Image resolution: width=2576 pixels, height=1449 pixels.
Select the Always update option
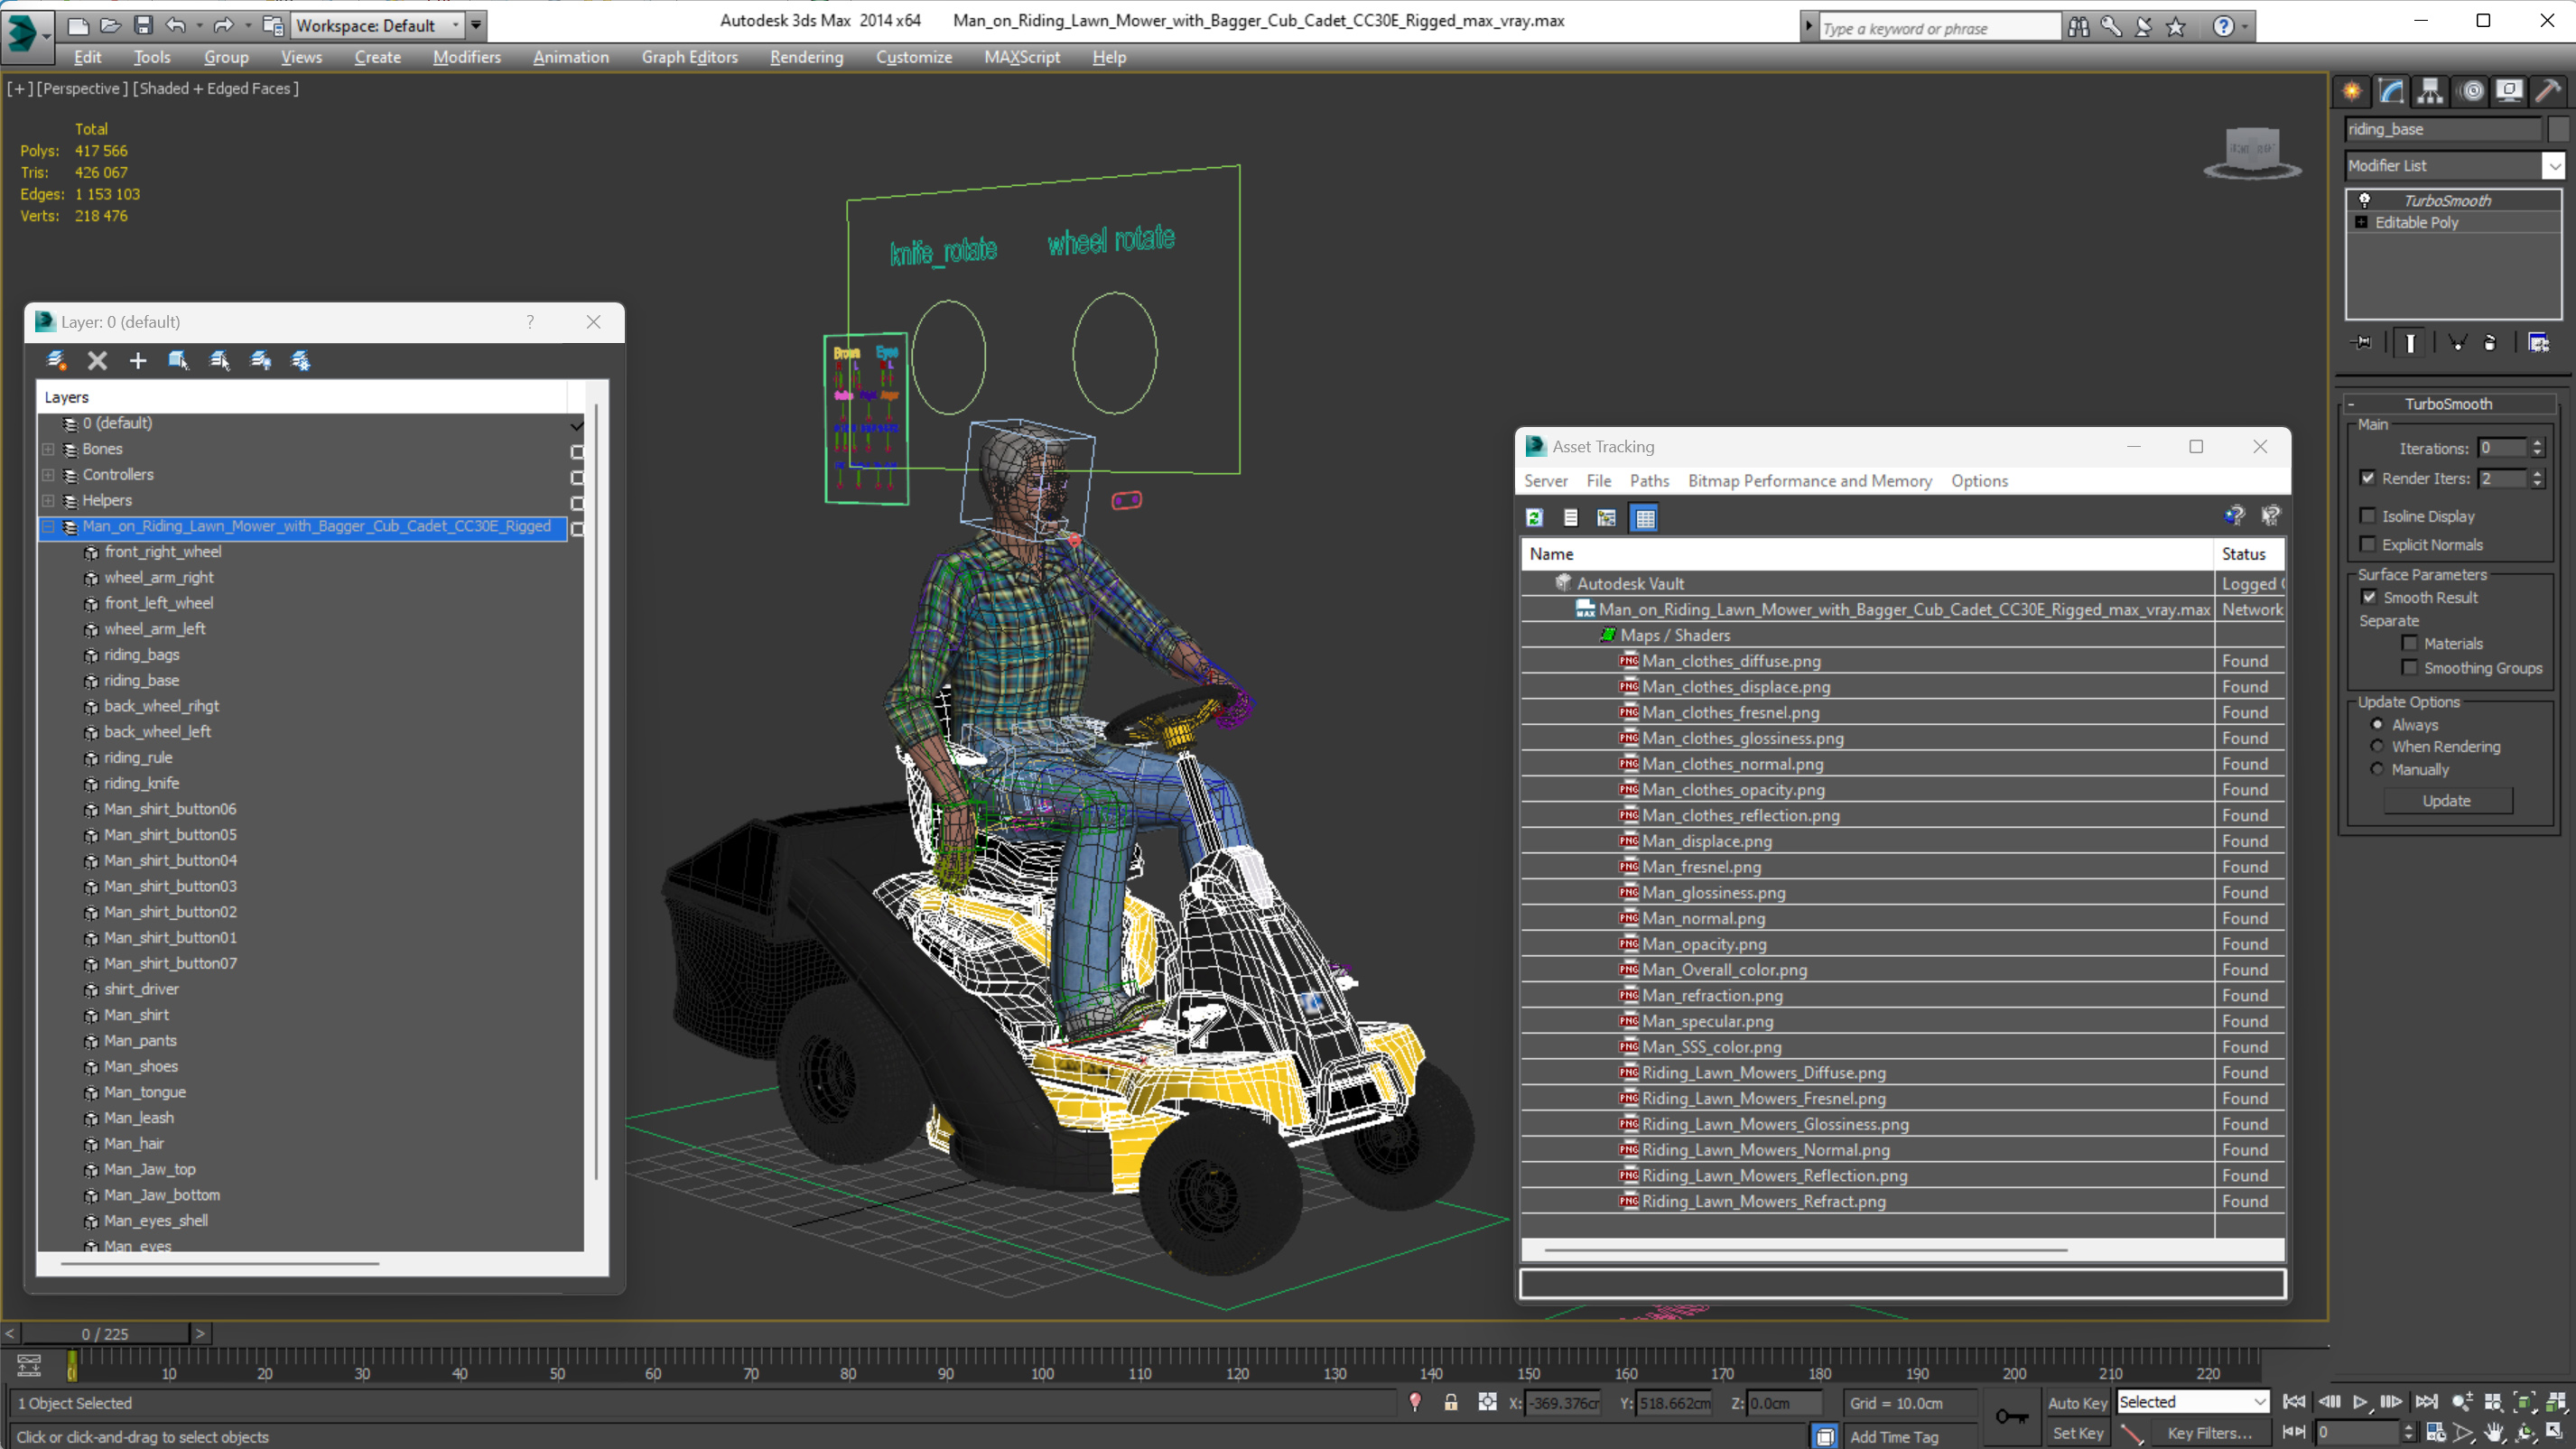2378,724
